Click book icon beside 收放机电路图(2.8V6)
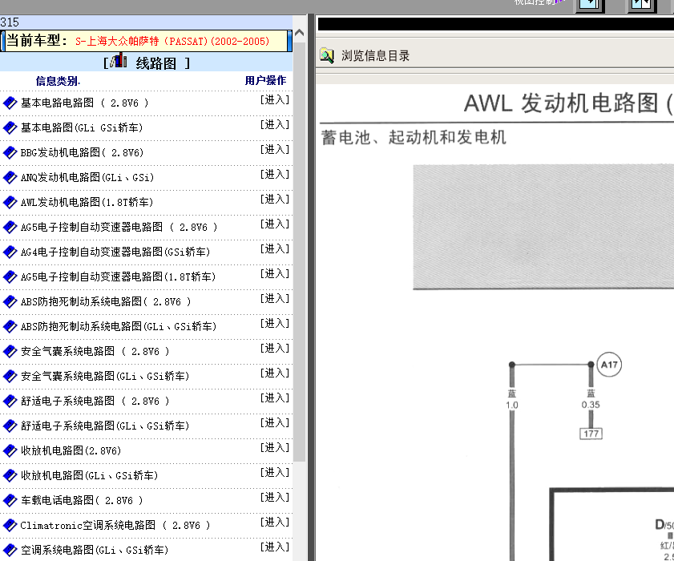674x561 pixels. [10, 451]
